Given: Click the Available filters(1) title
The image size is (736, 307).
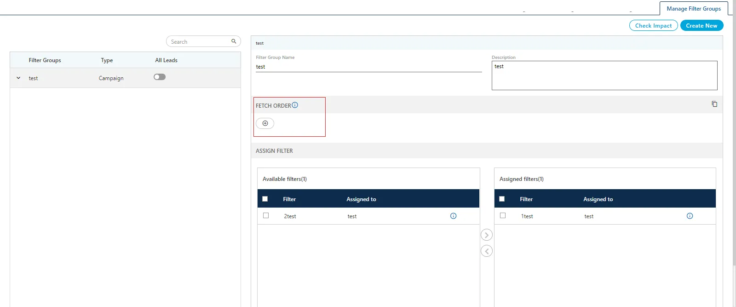Looking at the screenshot, I should click(x=285, y=179).
